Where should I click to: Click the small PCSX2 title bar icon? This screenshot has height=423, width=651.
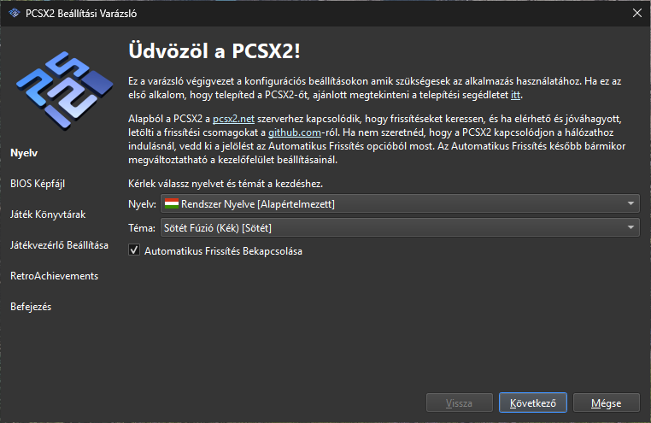tap(15, 14)
